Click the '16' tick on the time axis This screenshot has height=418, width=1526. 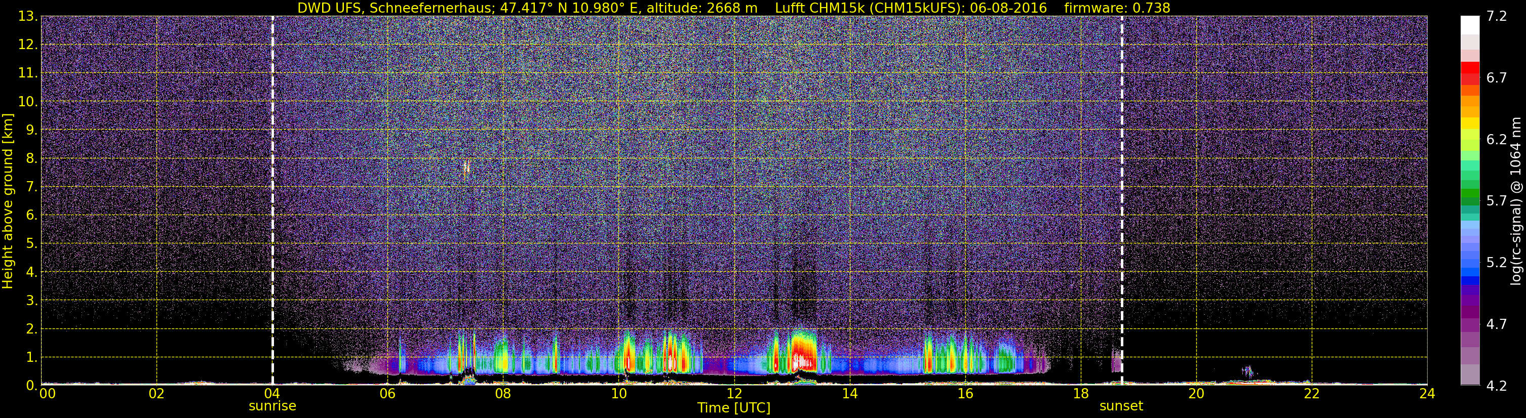click(965, 394)
